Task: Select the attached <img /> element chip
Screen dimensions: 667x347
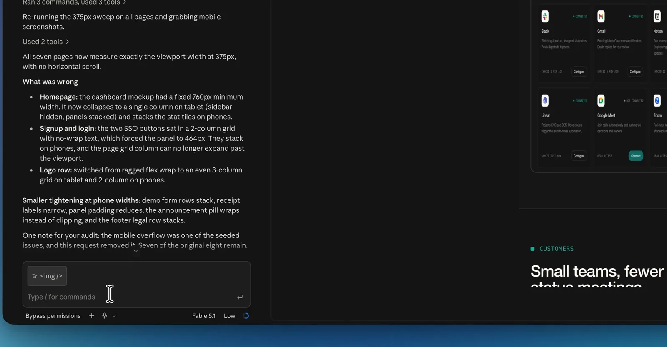Action: tap(47, 276)
